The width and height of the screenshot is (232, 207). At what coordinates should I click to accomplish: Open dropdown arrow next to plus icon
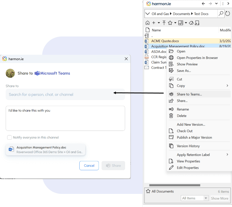[x=159, y=23]
